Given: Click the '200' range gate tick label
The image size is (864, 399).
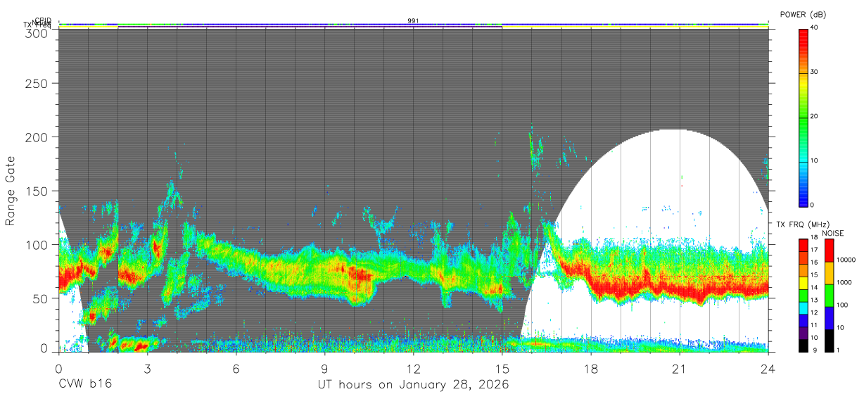Looking at the screenshot, I should (37, 137).
